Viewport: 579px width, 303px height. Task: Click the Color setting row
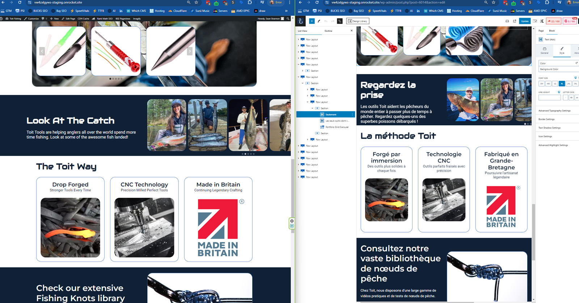(558, 63)
